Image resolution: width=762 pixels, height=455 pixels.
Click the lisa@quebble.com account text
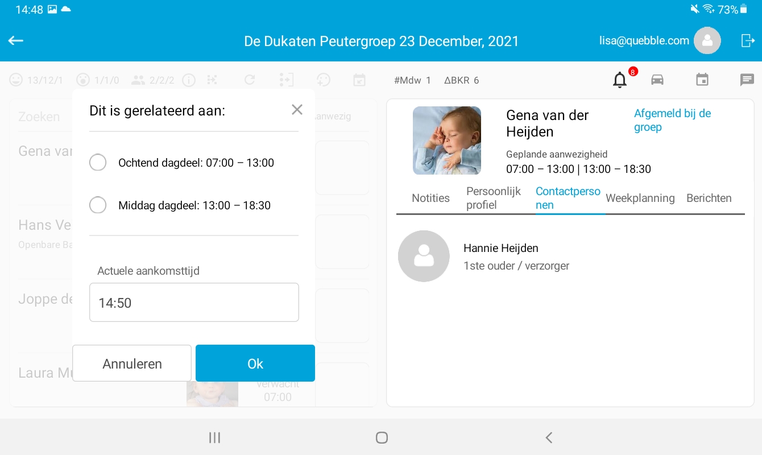[x=644, y=40]
